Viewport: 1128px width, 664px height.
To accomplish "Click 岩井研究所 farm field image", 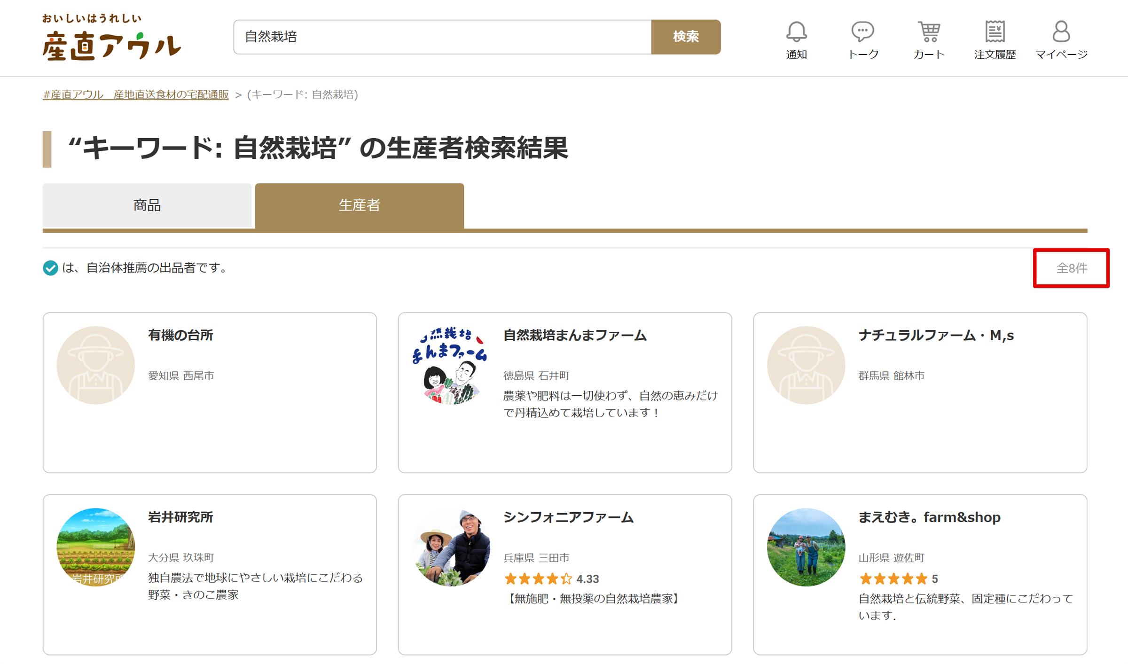I will (x=96, y=547).
